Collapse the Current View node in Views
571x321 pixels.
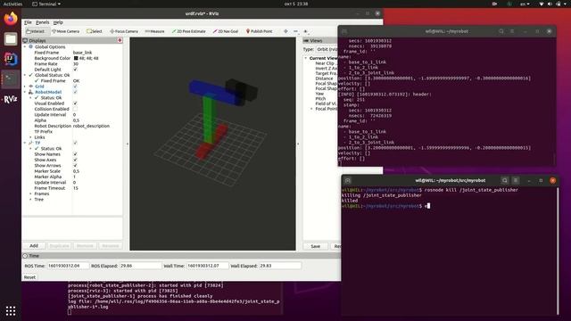(x=306, y=58)
